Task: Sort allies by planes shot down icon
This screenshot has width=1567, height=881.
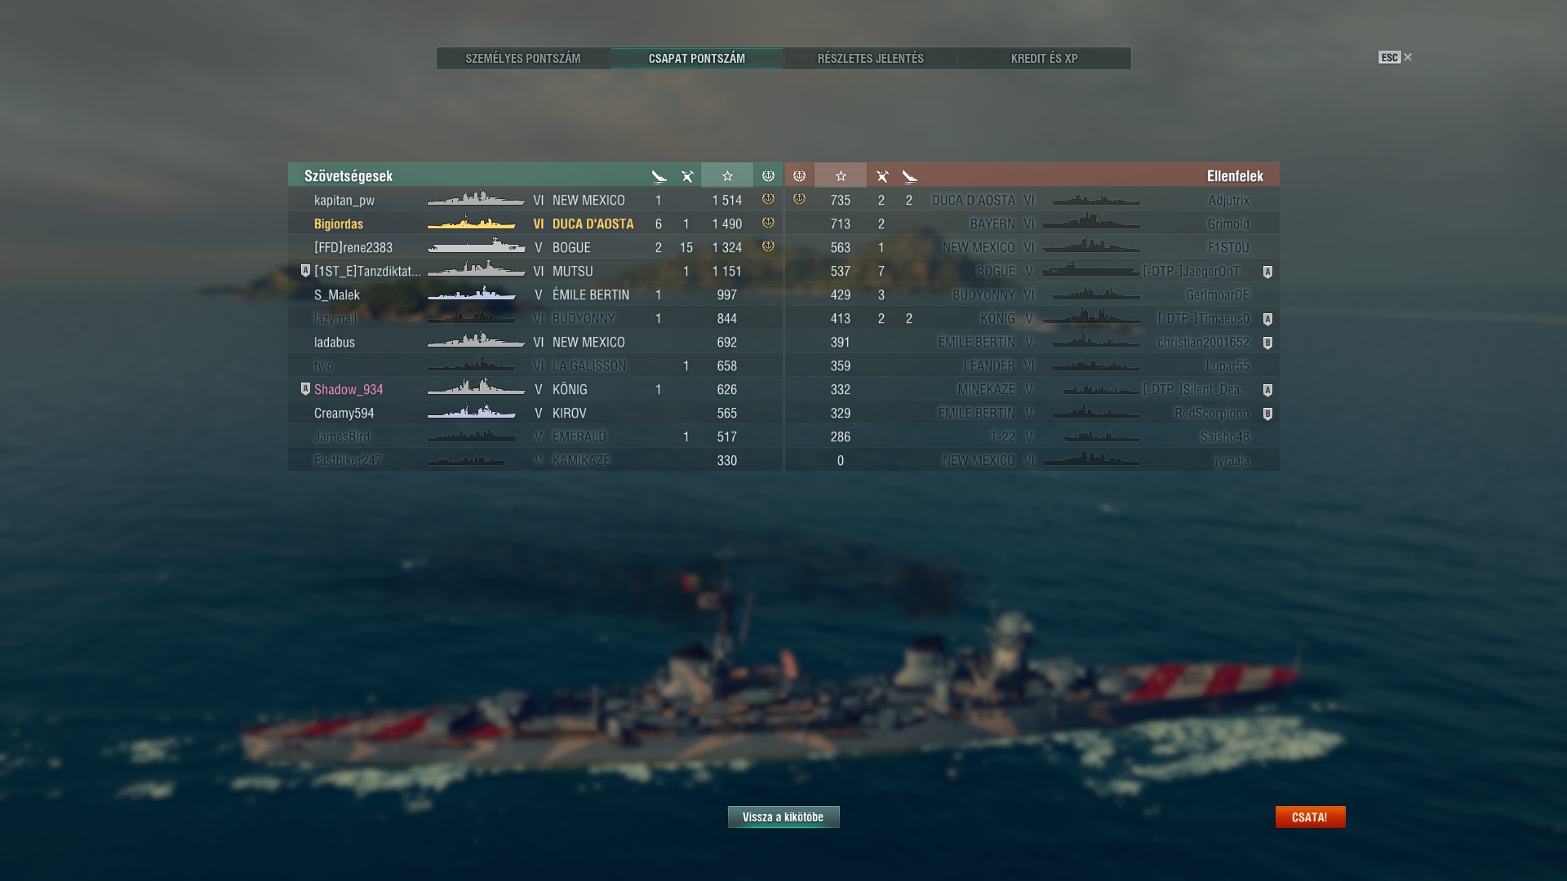Action: 687,176
